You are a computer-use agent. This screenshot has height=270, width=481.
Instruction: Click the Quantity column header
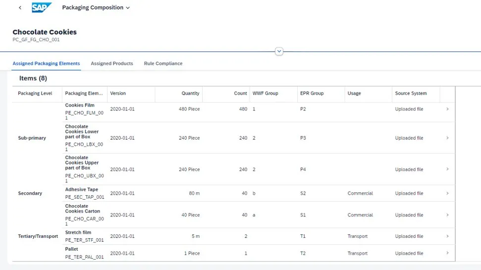click(190, 93)
